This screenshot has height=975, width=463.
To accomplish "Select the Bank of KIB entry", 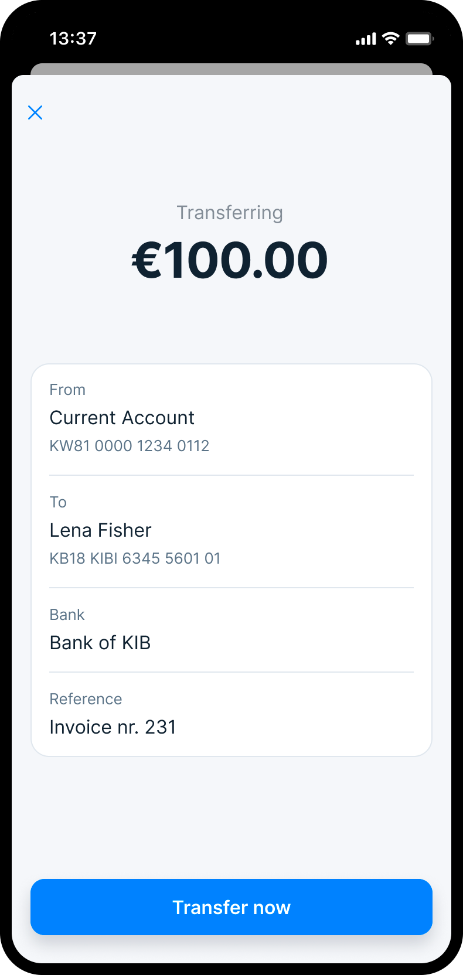I will [100, 643].
